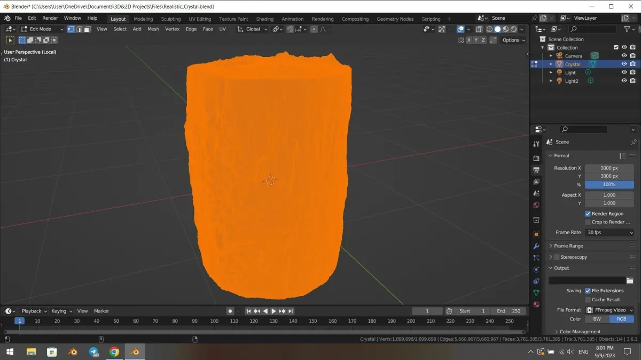
Task: Uncheck Render Region checkbox
Action: pyautogui.click(x=588, y=214)
